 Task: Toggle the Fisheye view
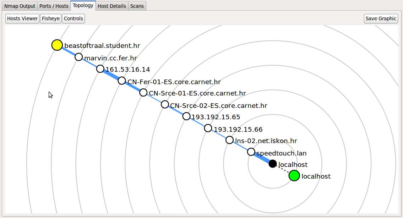51,18
